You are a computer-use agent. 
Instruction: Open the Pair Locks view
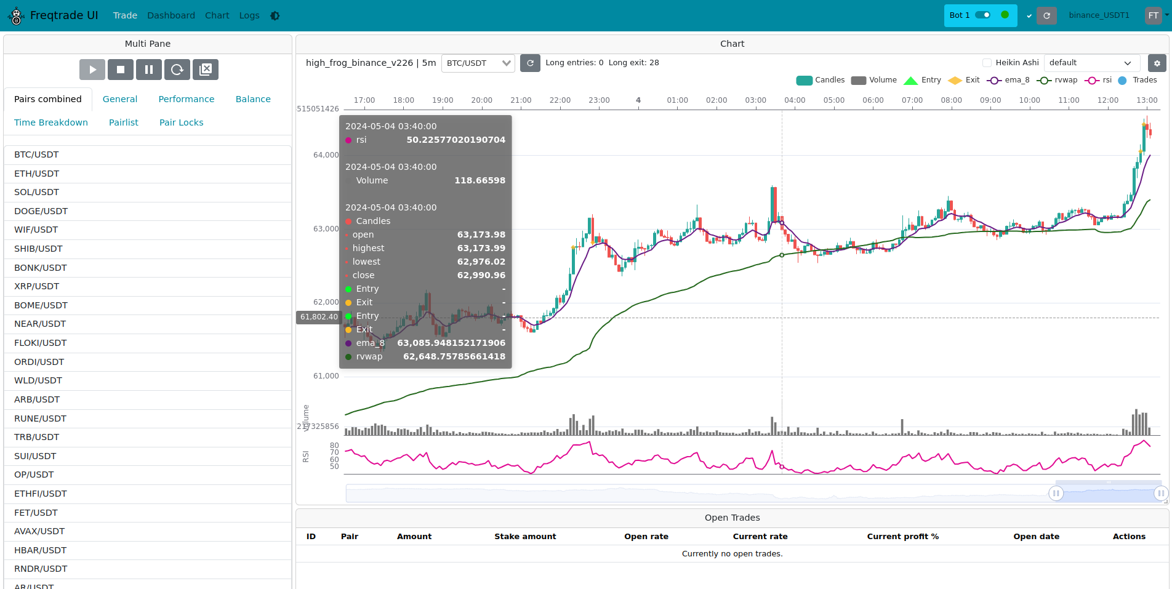click(x=181, y=122)
